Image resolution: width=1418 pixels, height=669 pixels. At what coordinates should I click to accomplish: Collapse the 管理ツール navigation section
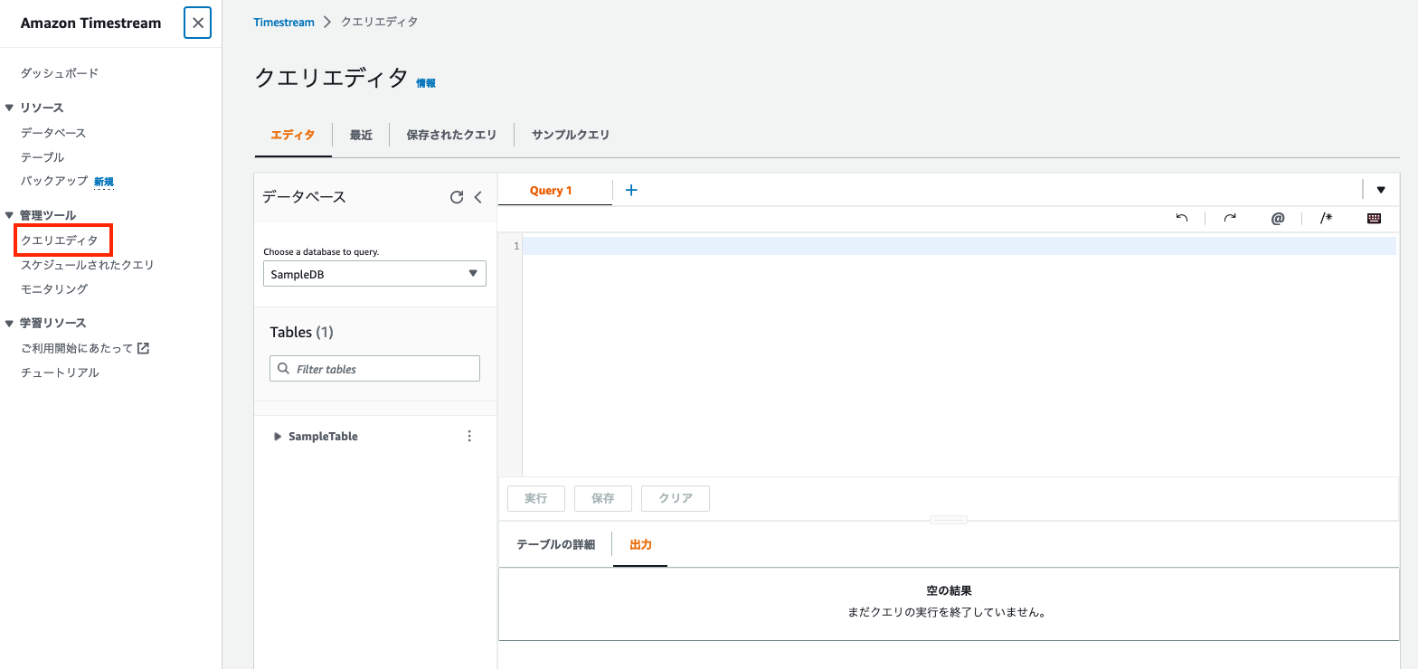[x=9, y=215]
